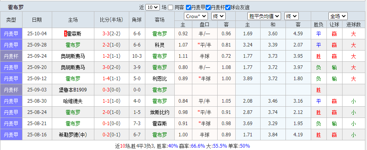Click home odds 1.11 in the 25-09-24 row
The width and height of the screenshot is (367, 150).
click(183, 56)
